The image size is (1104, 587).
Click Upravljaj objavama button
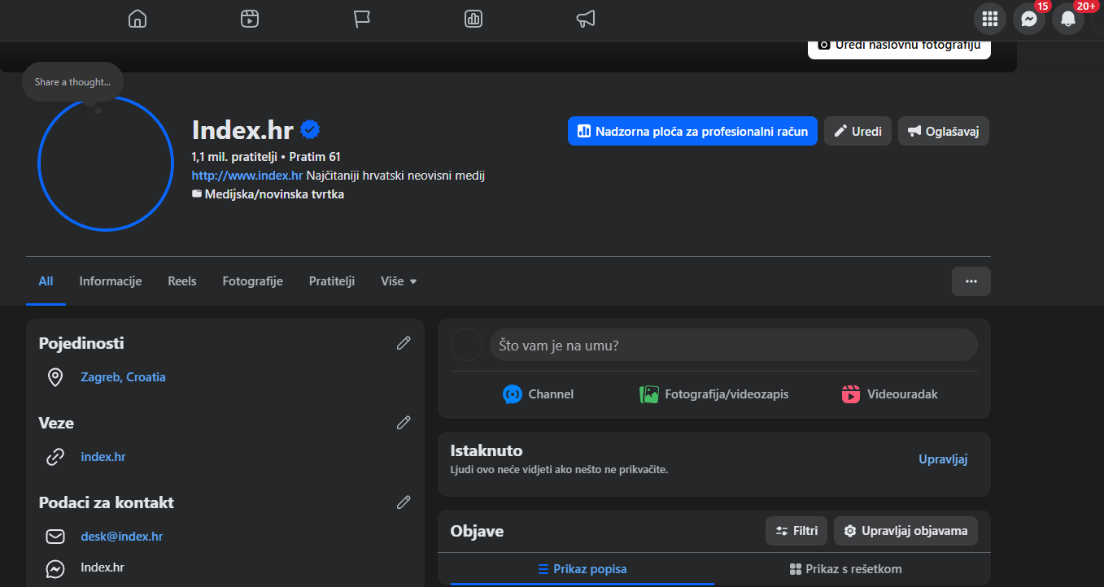905,531
